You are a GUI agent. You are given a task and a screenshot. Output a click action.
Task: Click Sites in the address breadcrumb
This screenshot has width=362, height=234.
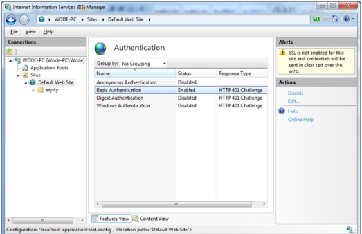click(x=92, y=19)
